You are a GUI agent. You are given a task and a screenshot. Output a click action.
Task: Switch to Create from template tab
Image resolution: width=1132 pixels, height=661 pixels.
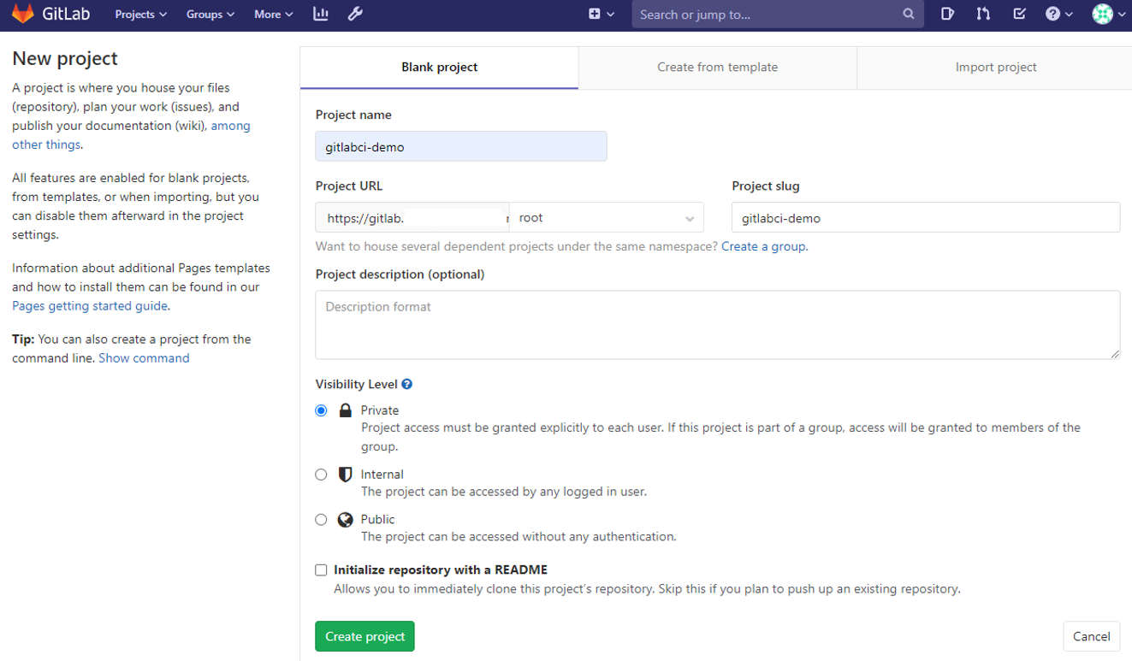[717, 68]
